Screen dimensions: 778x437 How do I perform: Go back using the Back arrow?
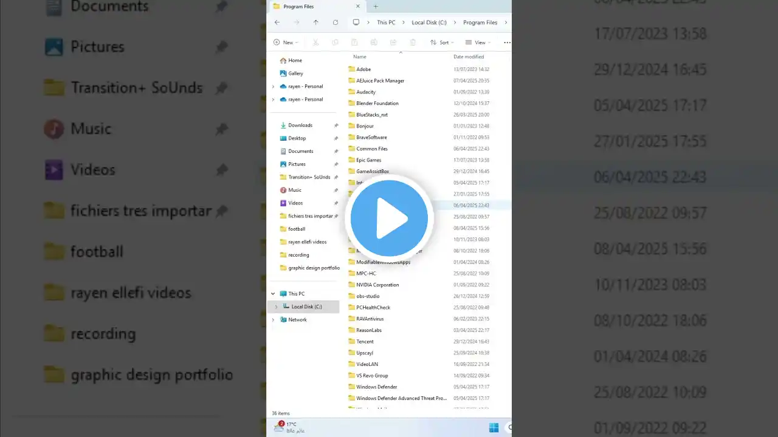click(277, 22)
